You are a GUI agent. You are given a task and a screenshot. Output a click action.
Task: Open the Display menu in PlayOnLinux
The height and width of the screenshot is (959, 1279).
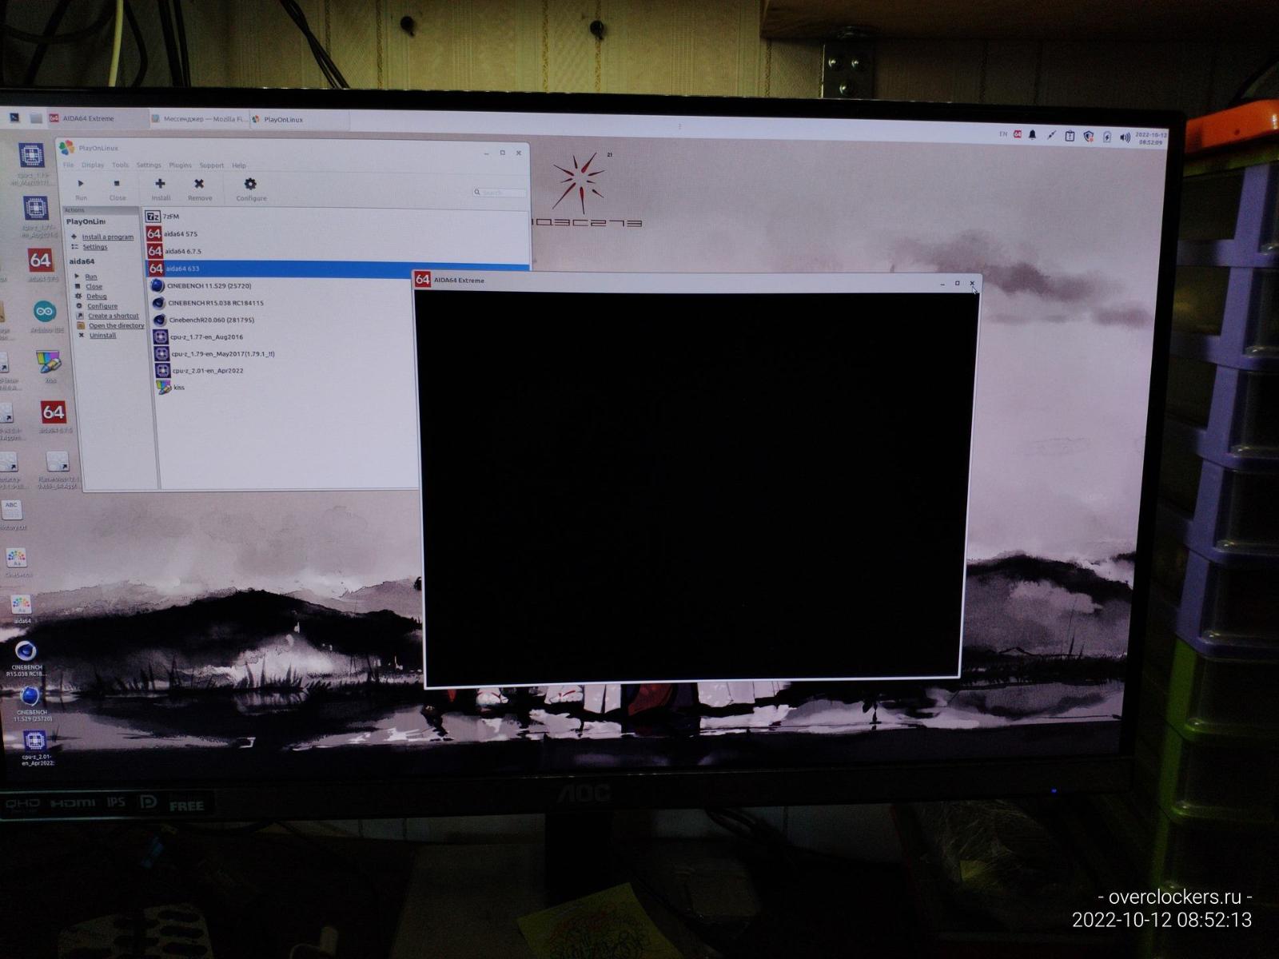click(x=93, y=165)
